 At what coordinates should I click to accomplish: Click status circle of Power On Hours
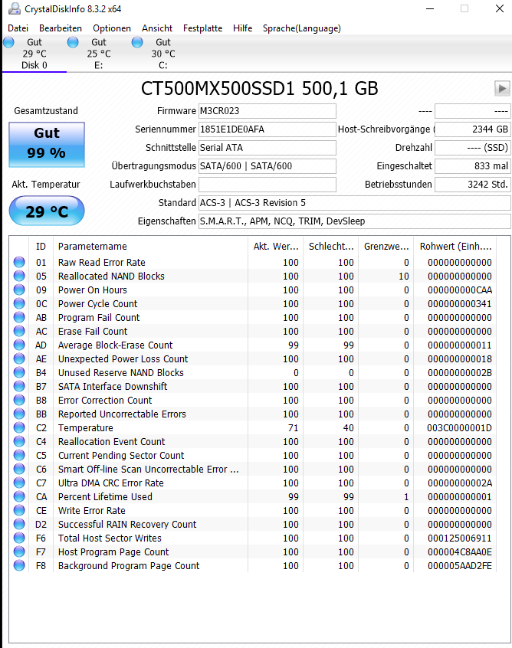pos(19,290)
